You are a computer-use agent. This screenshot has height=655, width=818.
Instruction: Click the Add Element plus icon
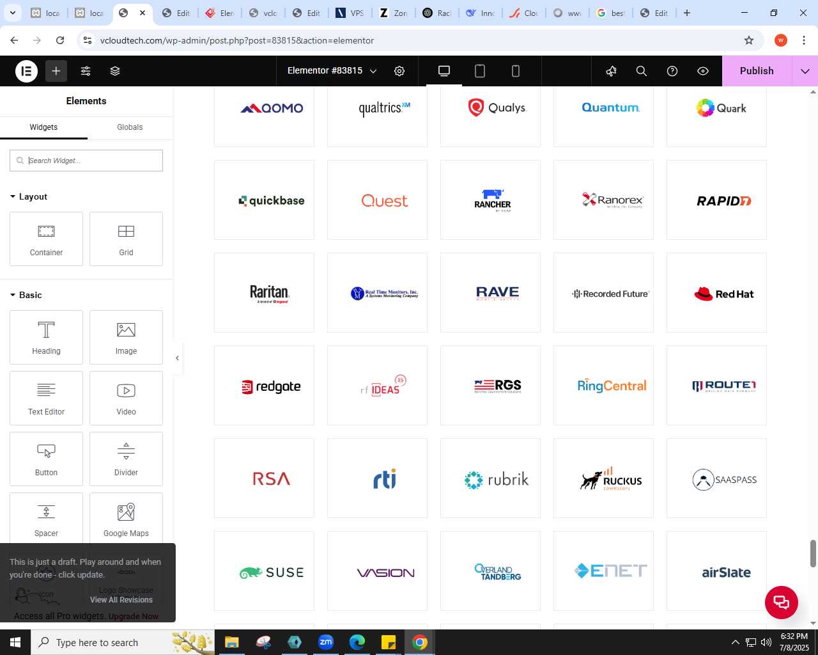pos(56,71)
